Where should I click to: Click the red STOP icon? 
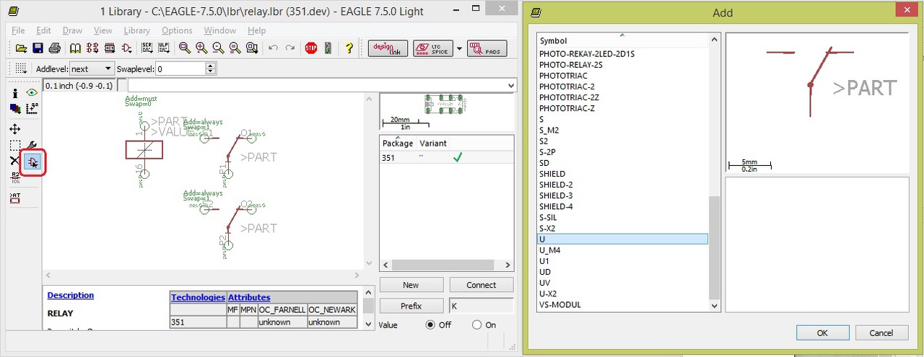click(311, 48)
